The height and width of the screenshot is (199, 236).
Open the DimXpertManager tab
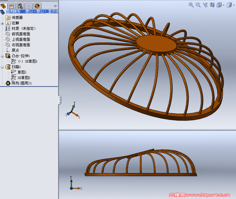point(29,6)
